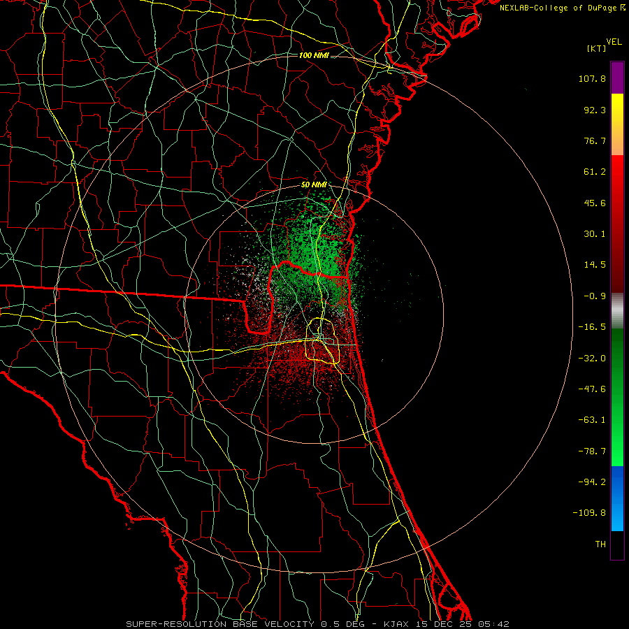
Task: Select the 92.3 scale value
Action: [x=595, y=110]
